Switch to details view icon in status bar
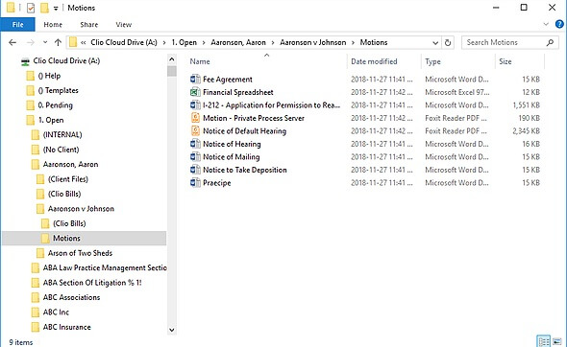The image size is (567, 347). pyautogui.click(x=543, y=341)
